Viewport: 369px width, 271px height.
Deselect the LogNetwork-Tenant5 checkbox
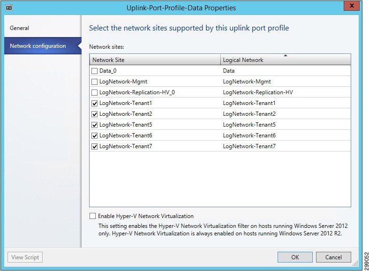click(x=94, y=125)
